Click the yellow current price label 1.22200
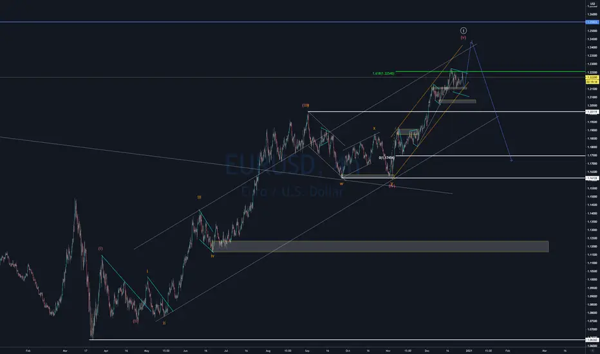This screenshot has height=354, width=600. [592, 77]
